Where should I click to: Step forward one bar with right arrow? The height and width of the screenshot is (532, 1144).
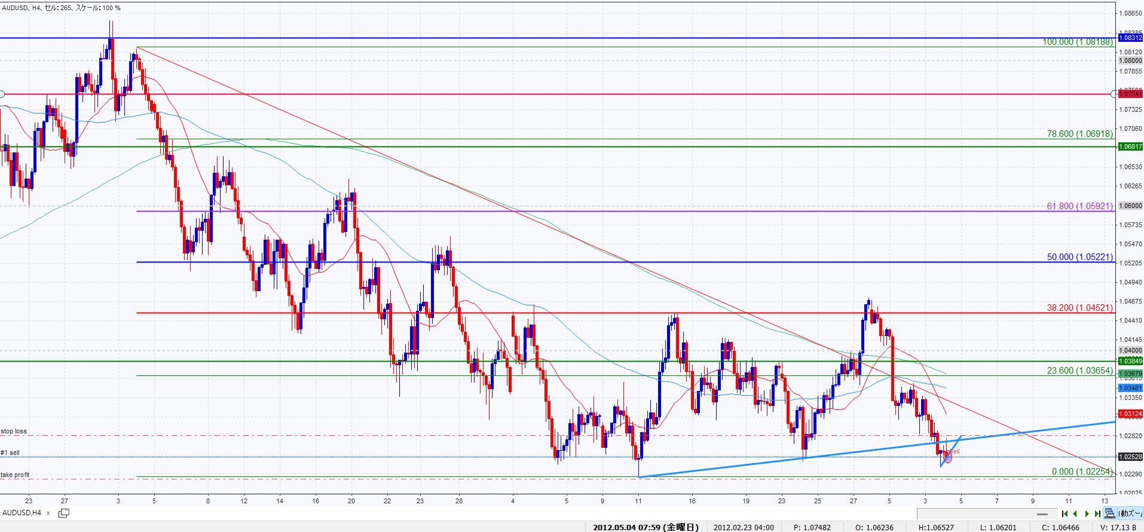click(1087, 513)
